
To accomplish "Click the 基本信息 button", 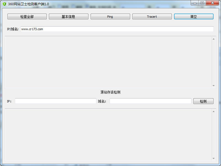I will click(69, 16).
